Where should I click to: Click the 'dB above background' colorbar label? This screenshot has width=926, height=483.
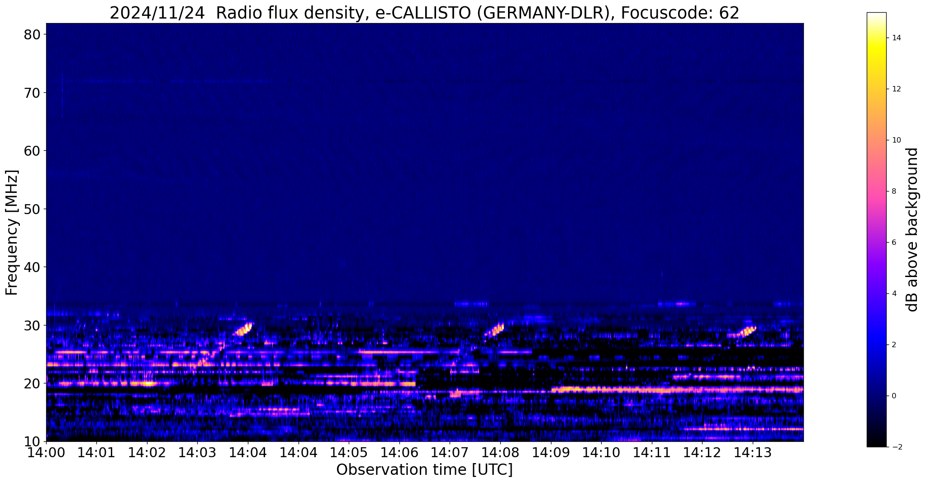[912, 230]
